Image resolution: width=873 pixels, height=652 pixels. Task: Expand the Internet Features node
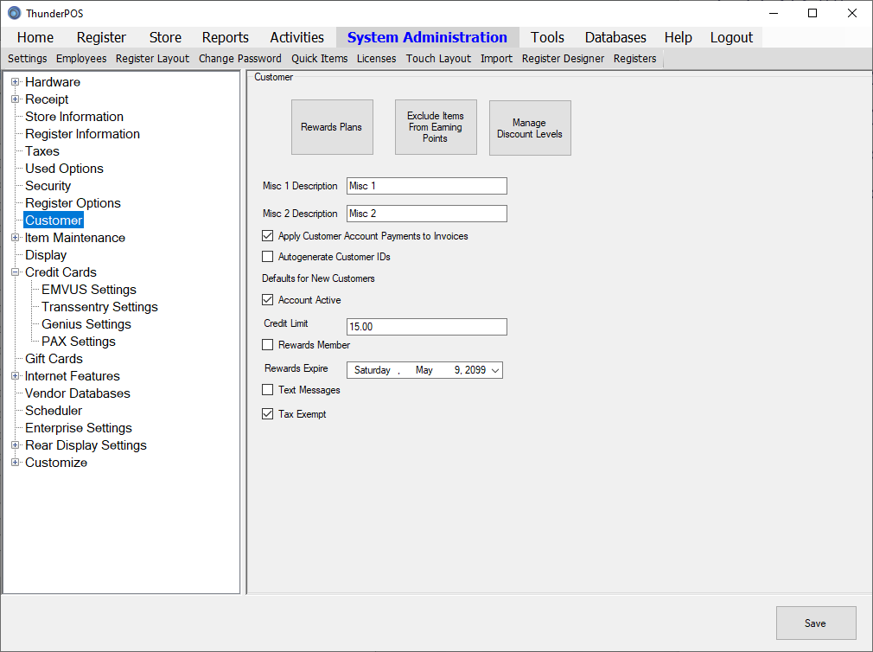[15, 376]
